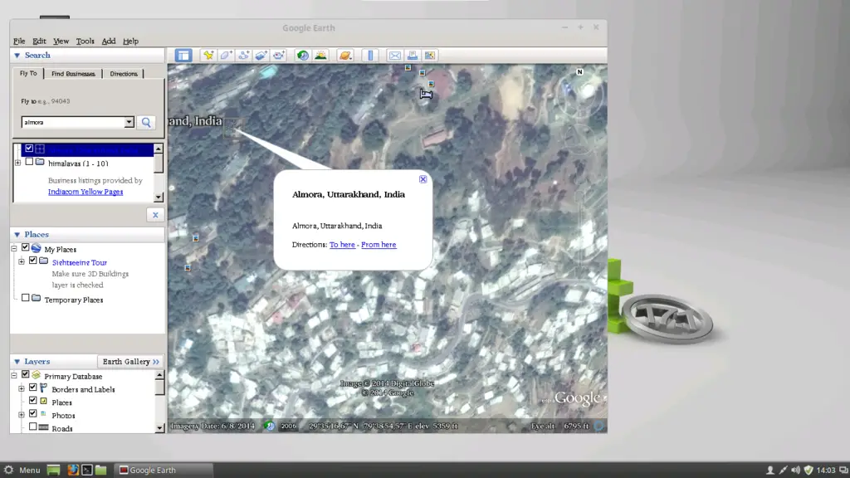Toggle the sidebar visibility button
Image resolution: width=850 pixels, height=478 pixels.
click(x=183, y=56)
